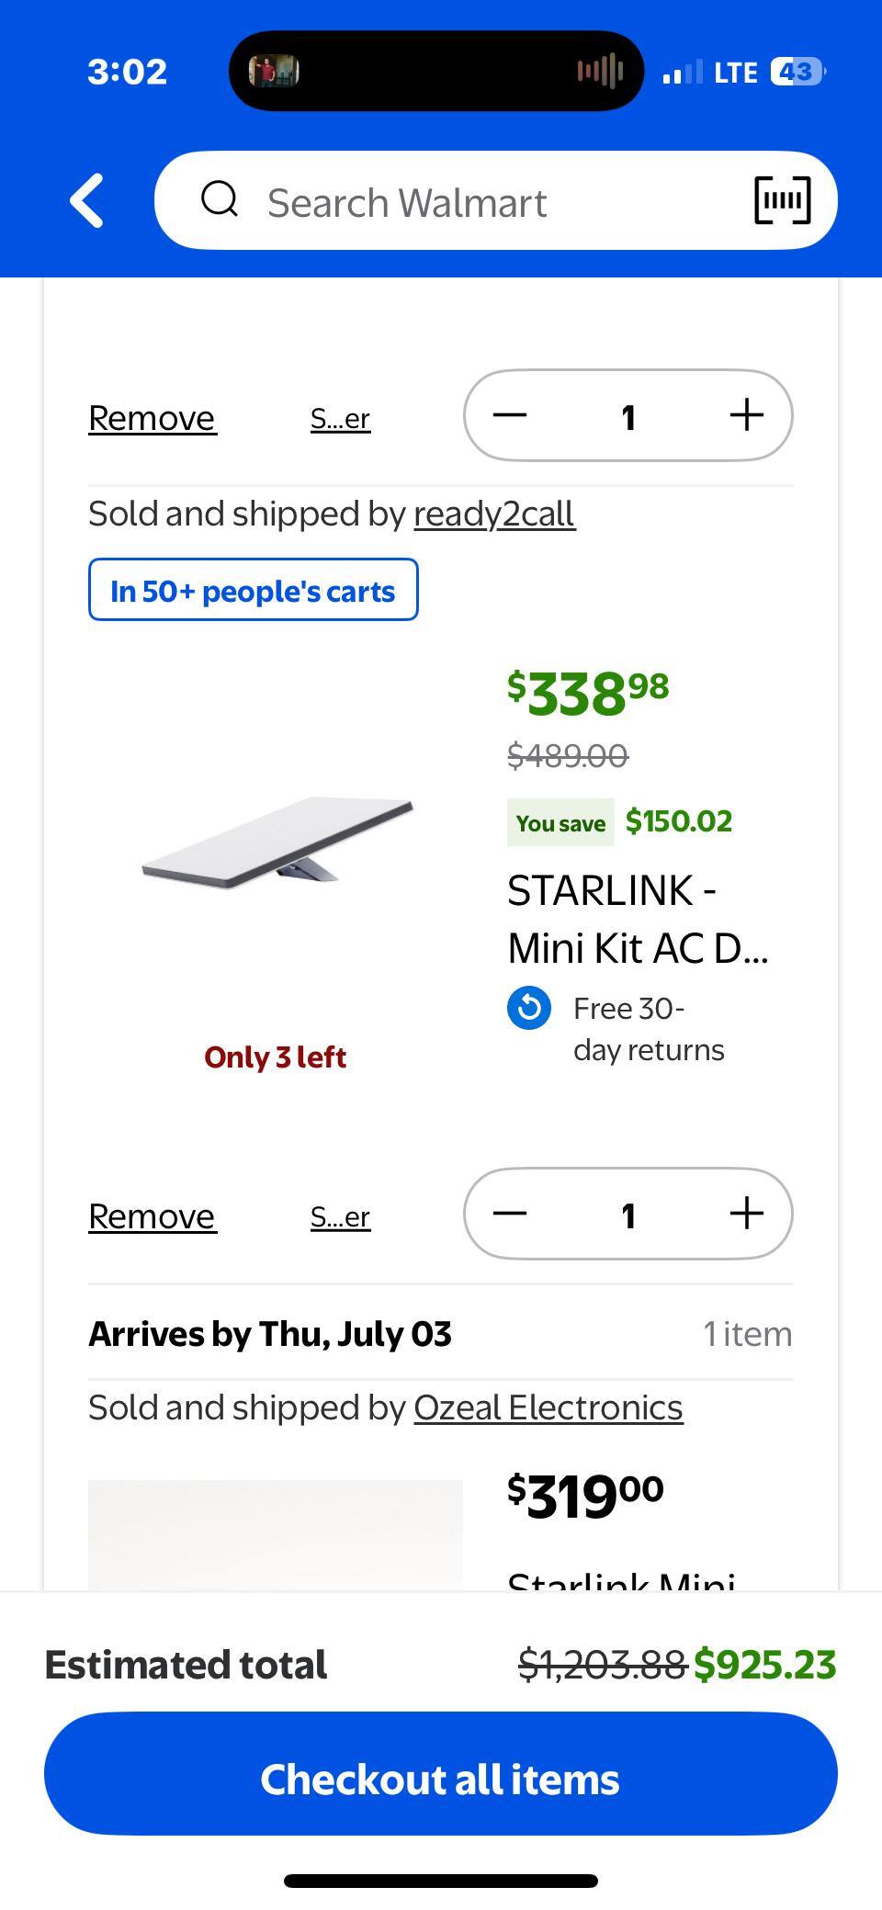882x1910 pixels.
Task: Tap the search magnifier icon
Action: (x=220, y=198)
